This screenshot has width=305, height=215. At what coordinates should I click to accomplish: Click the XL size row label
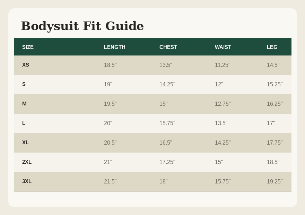coord(25,143)
